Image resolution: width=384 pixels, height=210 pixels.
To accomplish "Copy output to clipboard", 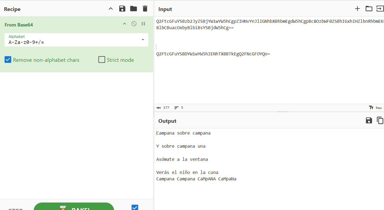I will 380,120.
